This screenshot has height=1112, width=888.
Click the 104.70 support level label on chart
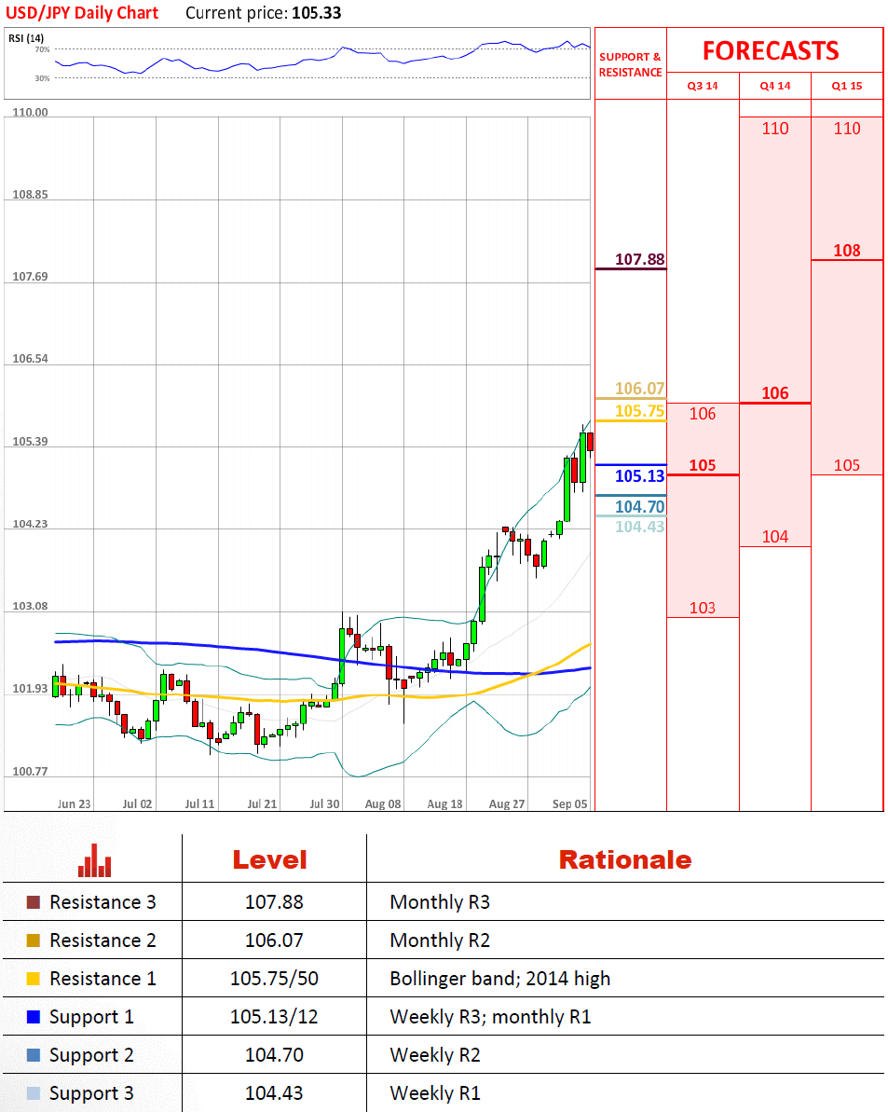[x=639, y=507]
